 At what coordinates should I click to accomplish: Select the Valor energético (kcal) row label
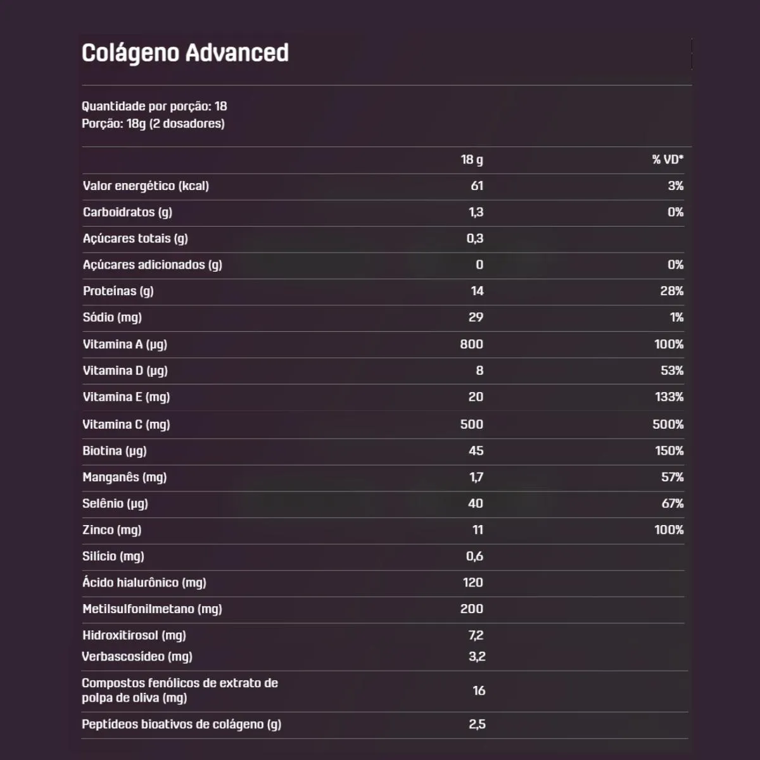[146, 186]
